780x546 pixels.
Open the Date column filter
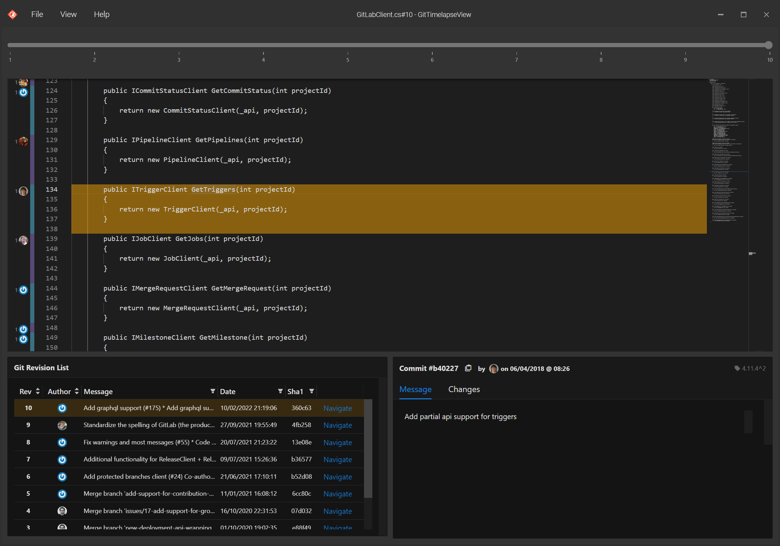coord(280,391)
